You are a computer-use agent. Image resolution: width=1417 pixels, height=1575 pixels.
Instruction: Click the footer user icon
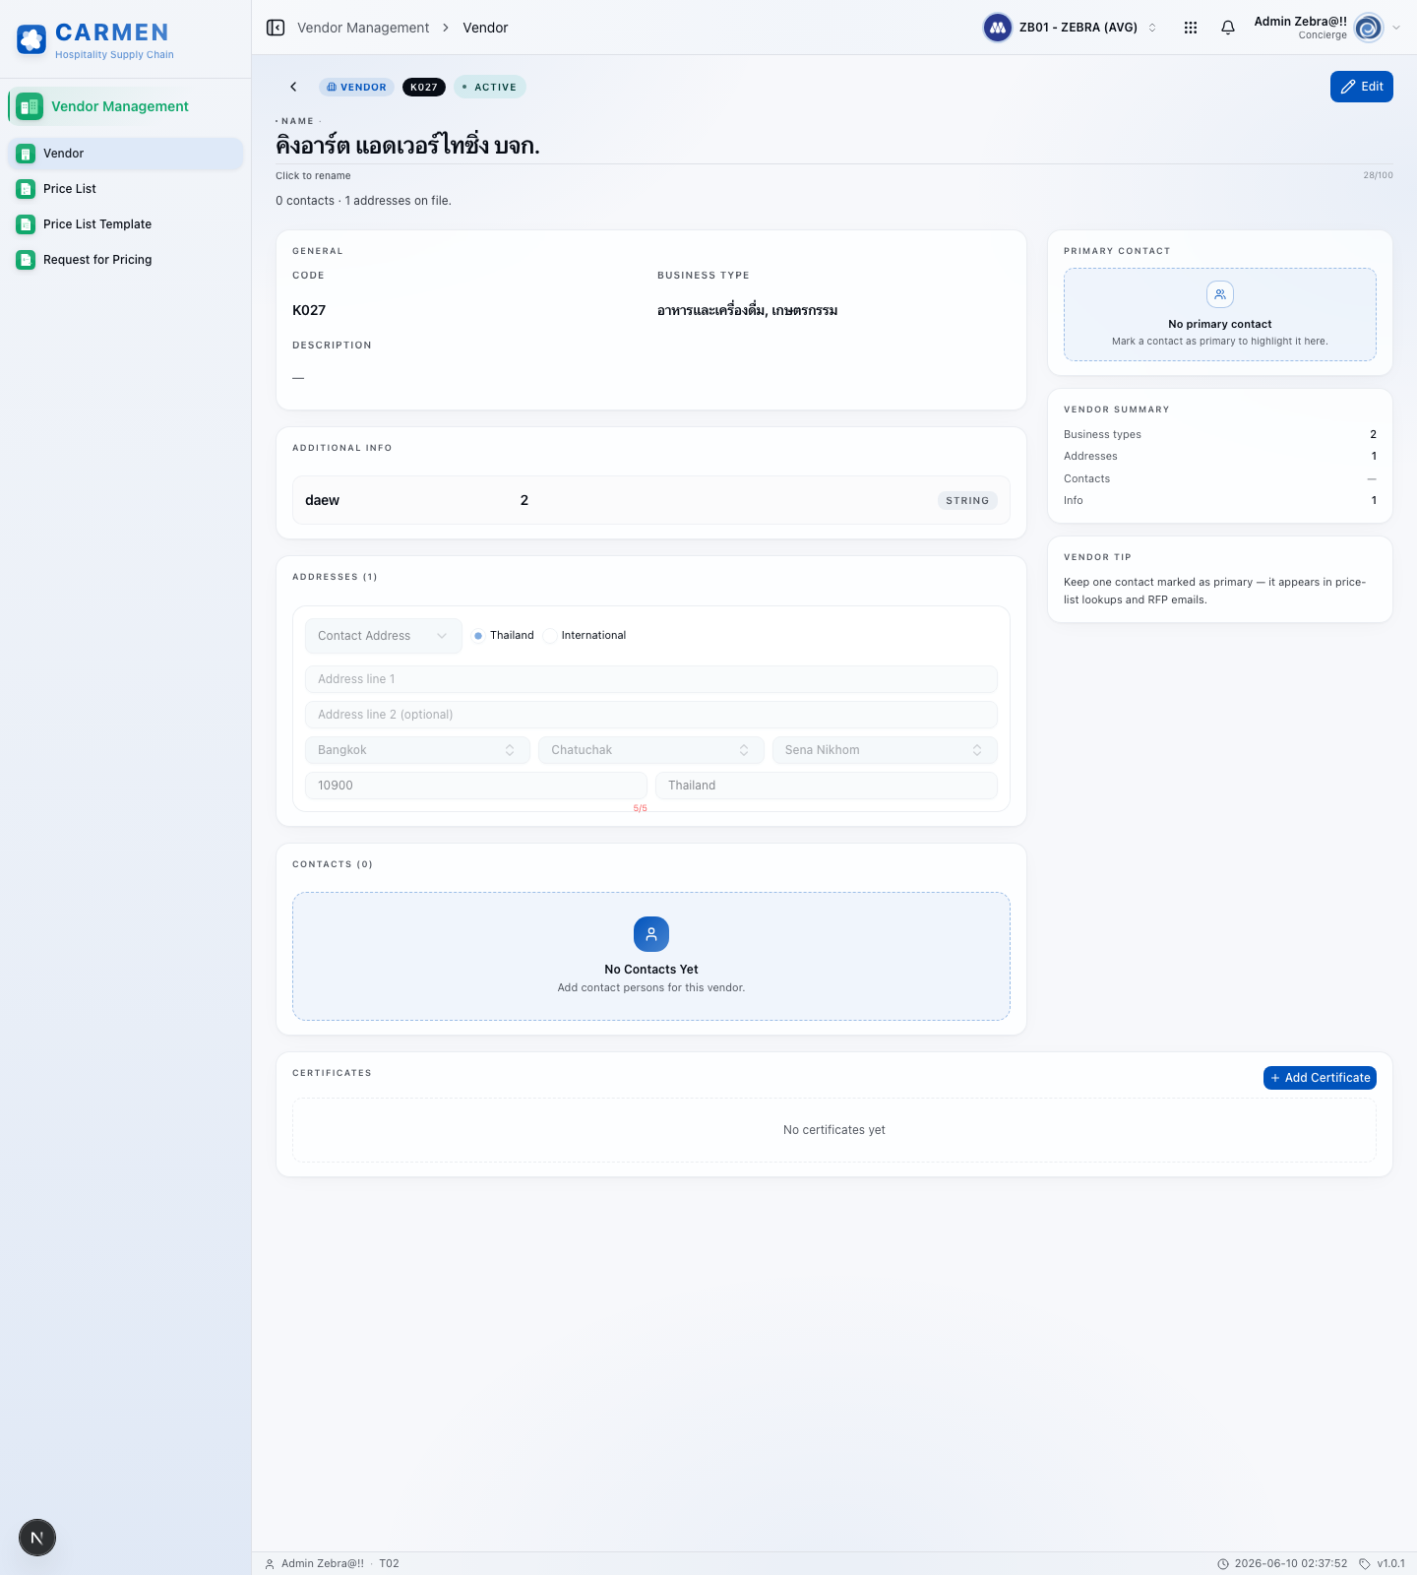pyautogui.click(x=270, y=1564)
